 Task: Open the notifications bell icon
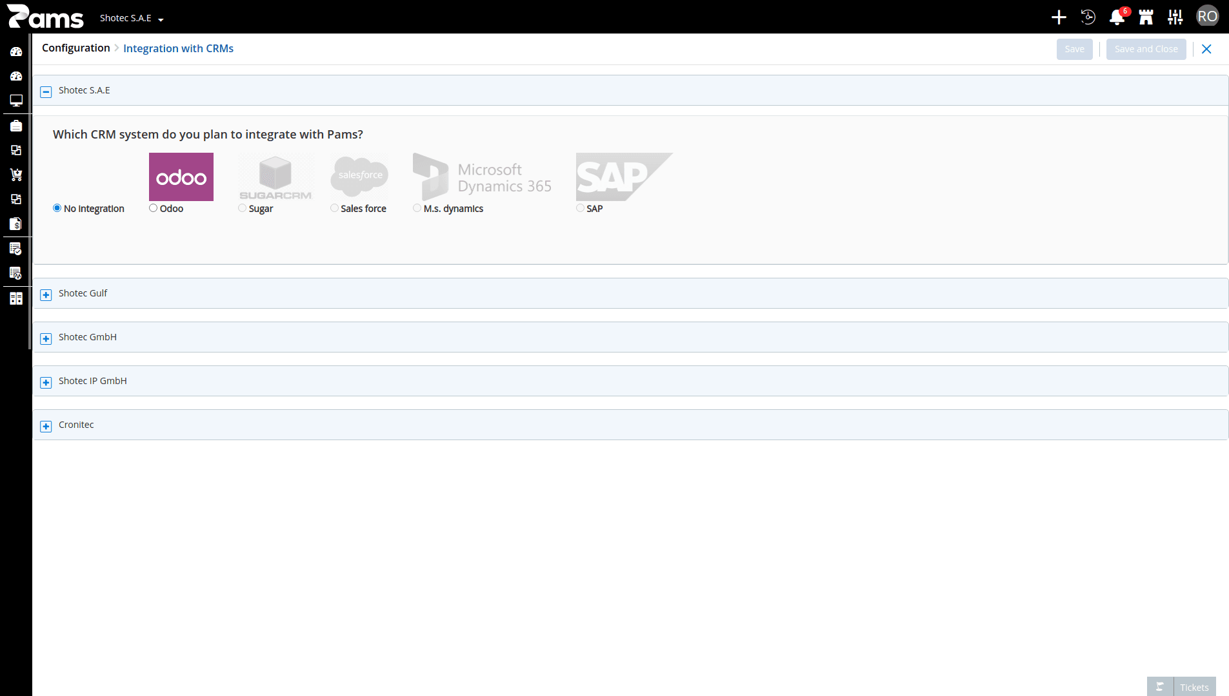coord(1117,17)
